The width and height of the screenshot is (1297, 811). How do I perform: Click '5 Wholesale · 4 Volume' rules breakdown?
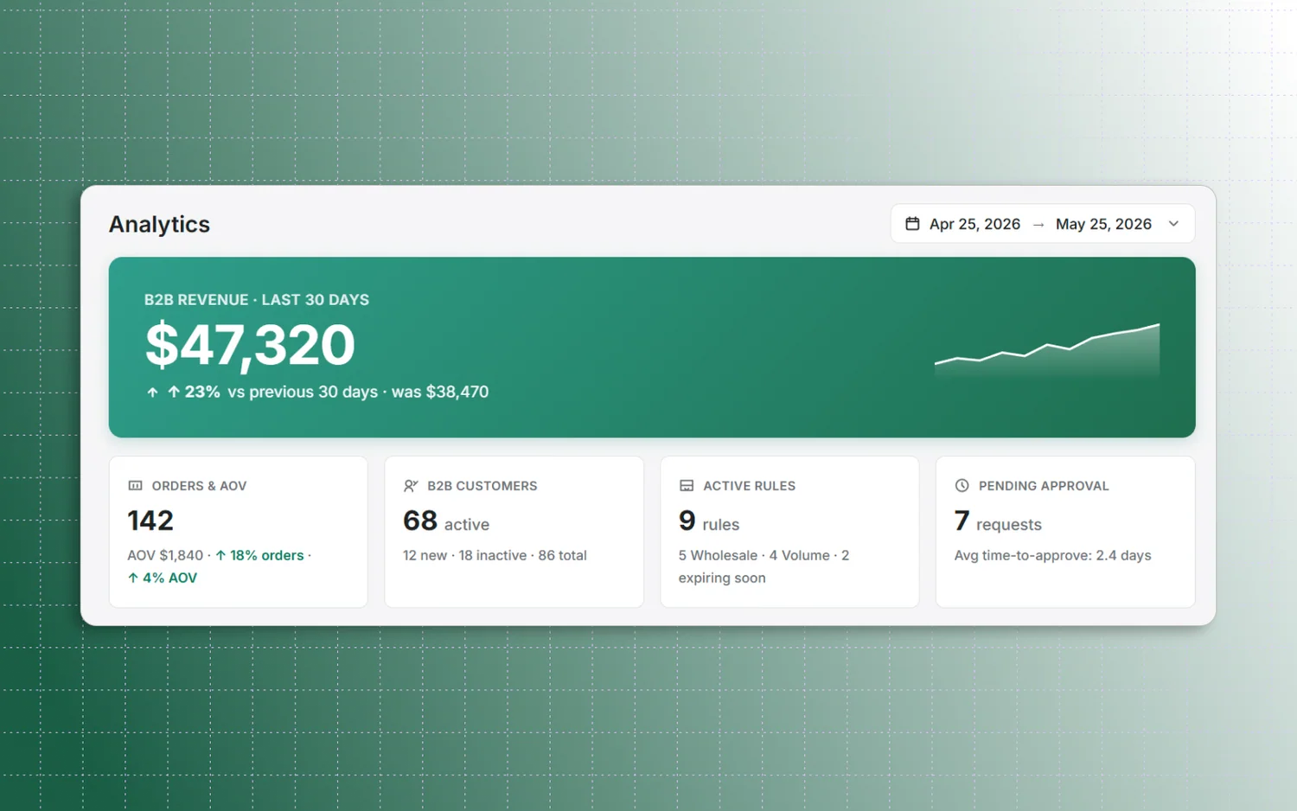pyautogui.click(x=754, y=555)
